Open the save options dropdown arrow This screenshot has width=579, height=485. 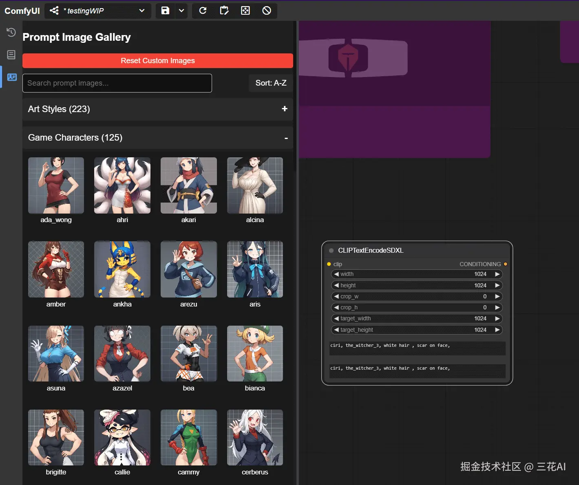point(181,11)
